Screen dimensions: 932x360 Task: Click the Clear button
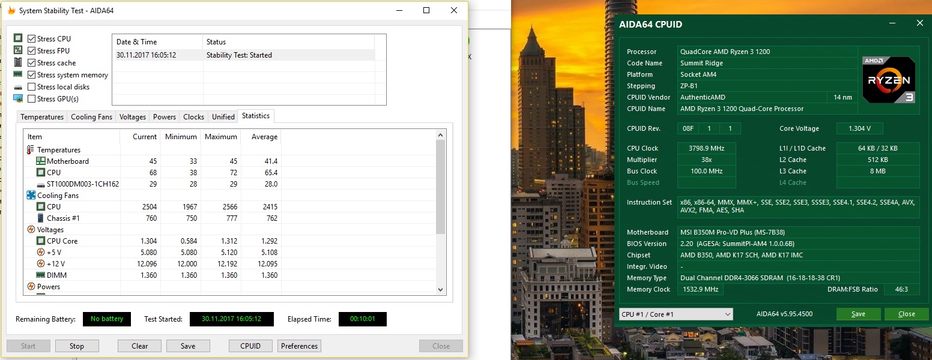[140, 346]
